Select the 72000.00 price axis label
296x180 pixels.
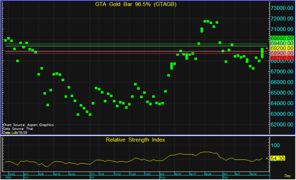(282, 19)
